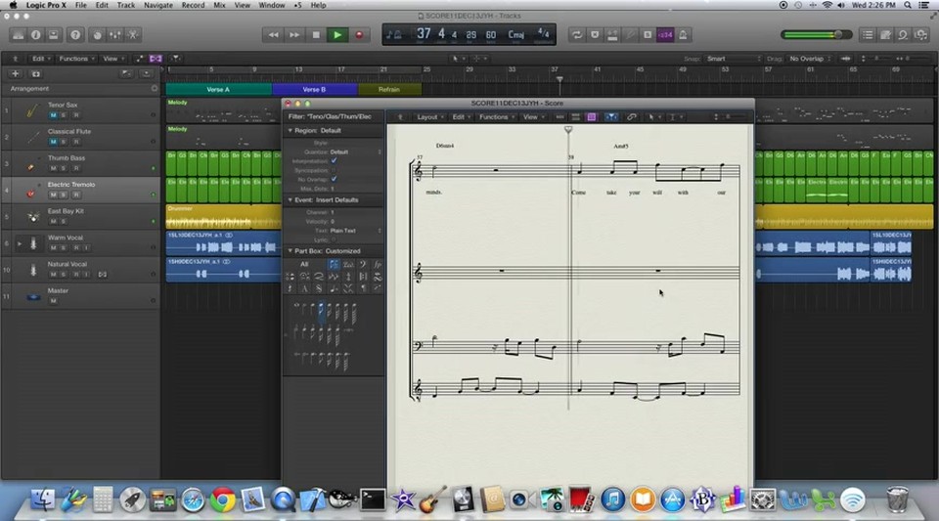This screenshot has width=939, height=521.
Task: Open the Drag No Overlap dropdown
Action: click(810, 59)
